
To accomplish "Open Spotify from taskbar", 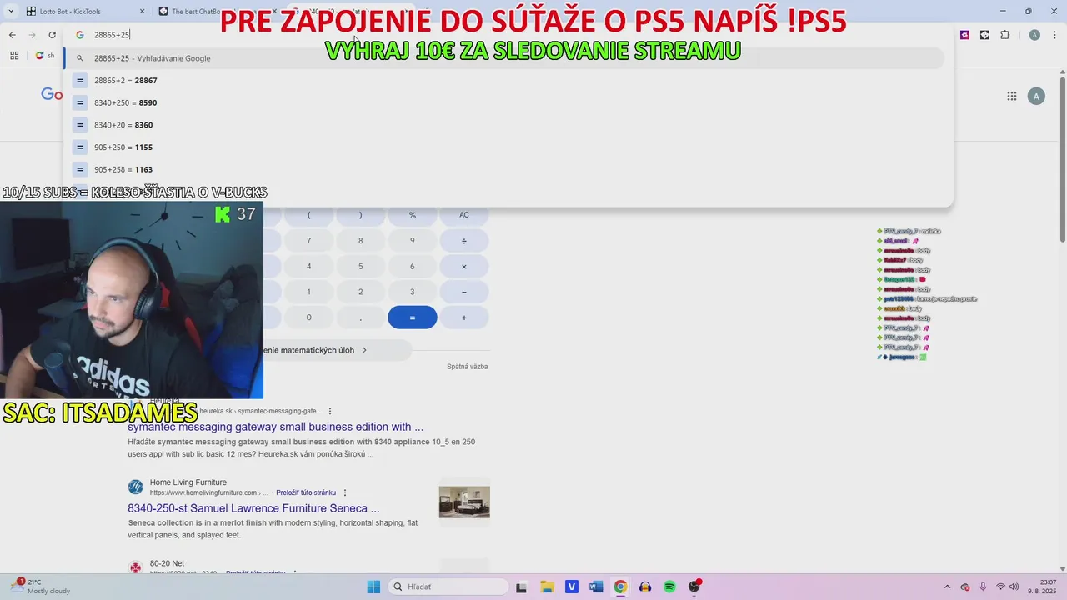I will [669, 587].
